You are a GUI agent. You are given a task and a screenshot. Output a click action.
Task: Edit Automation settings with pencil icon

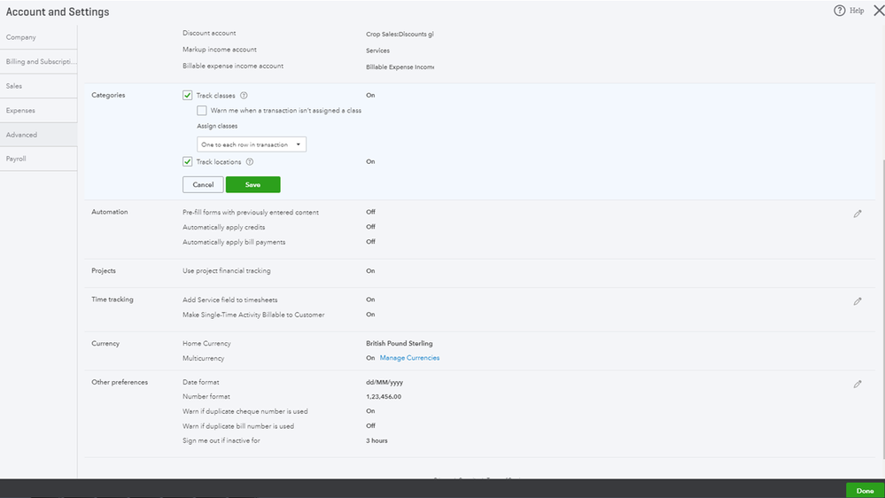[x=858, y=214]
